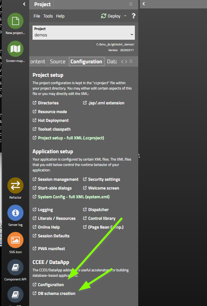Viewport: 207px width, 306px height.
Task: Open the Component API book icon
Action: (15, 267)
